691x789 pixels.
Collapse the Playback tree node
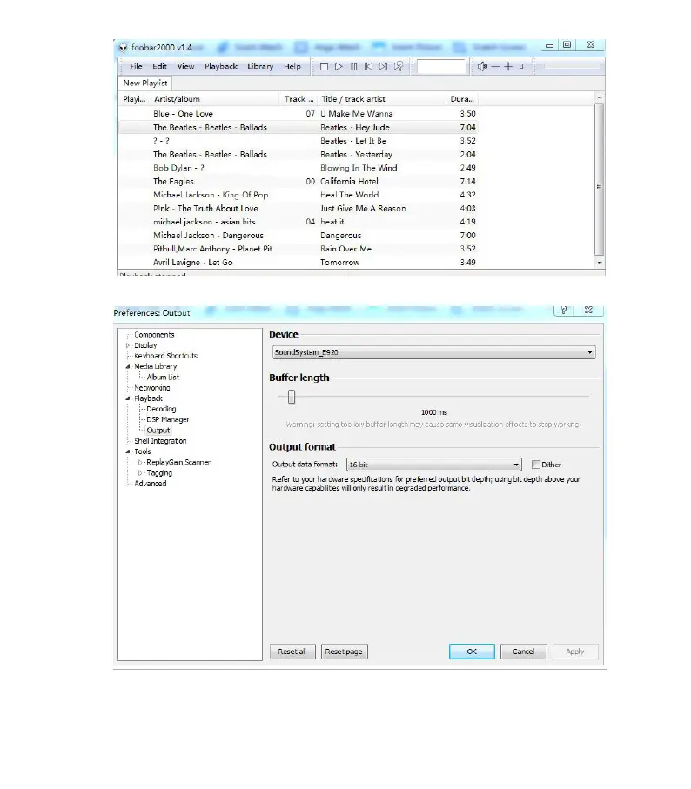[x=128, y=398]
